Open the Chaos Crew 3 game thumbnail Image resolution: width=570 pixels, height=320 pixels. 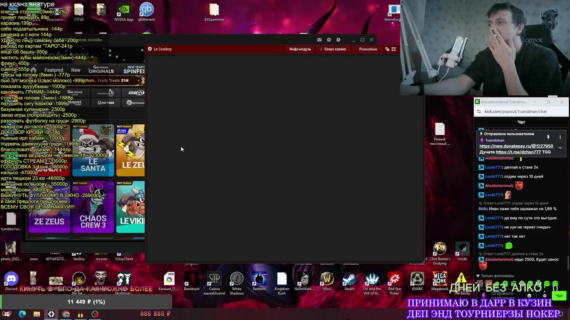(x=93, y=207)
